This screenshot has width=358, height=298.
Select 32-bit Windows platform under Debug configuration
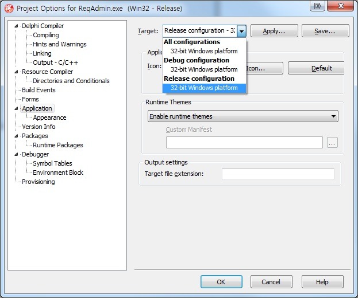(x=204, y=69)
